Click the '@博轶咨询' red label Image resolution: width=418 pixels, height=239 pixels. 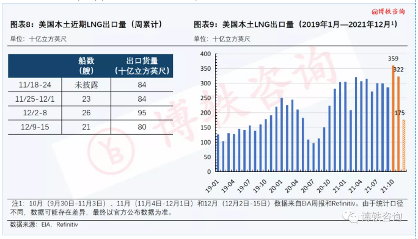[x=388, y=12]
